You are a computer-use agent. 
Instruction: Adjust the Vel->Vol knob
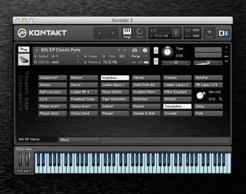coord(201,95)
